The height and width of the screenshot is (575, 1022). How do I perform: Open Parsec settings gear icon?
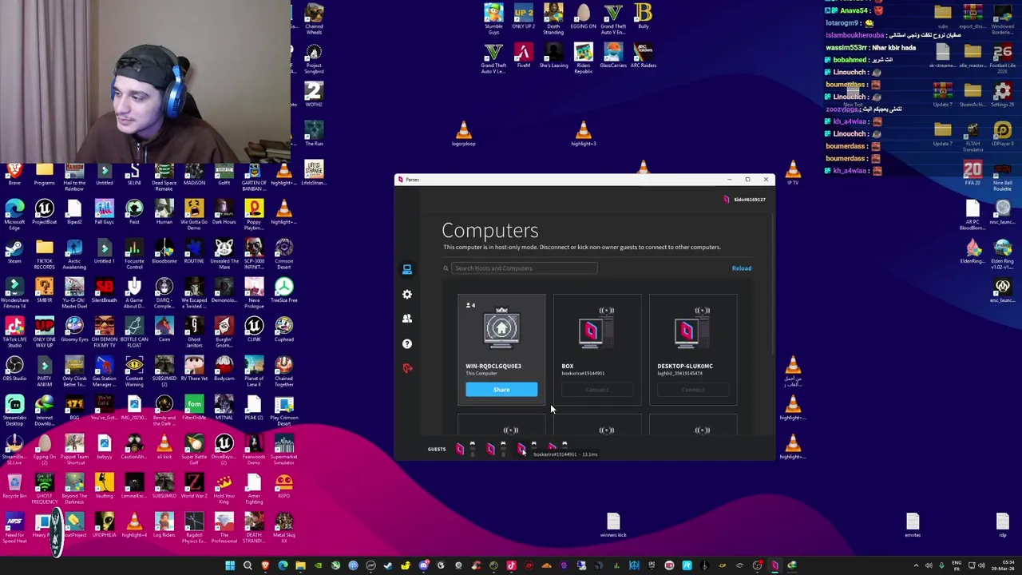point(407,294)
